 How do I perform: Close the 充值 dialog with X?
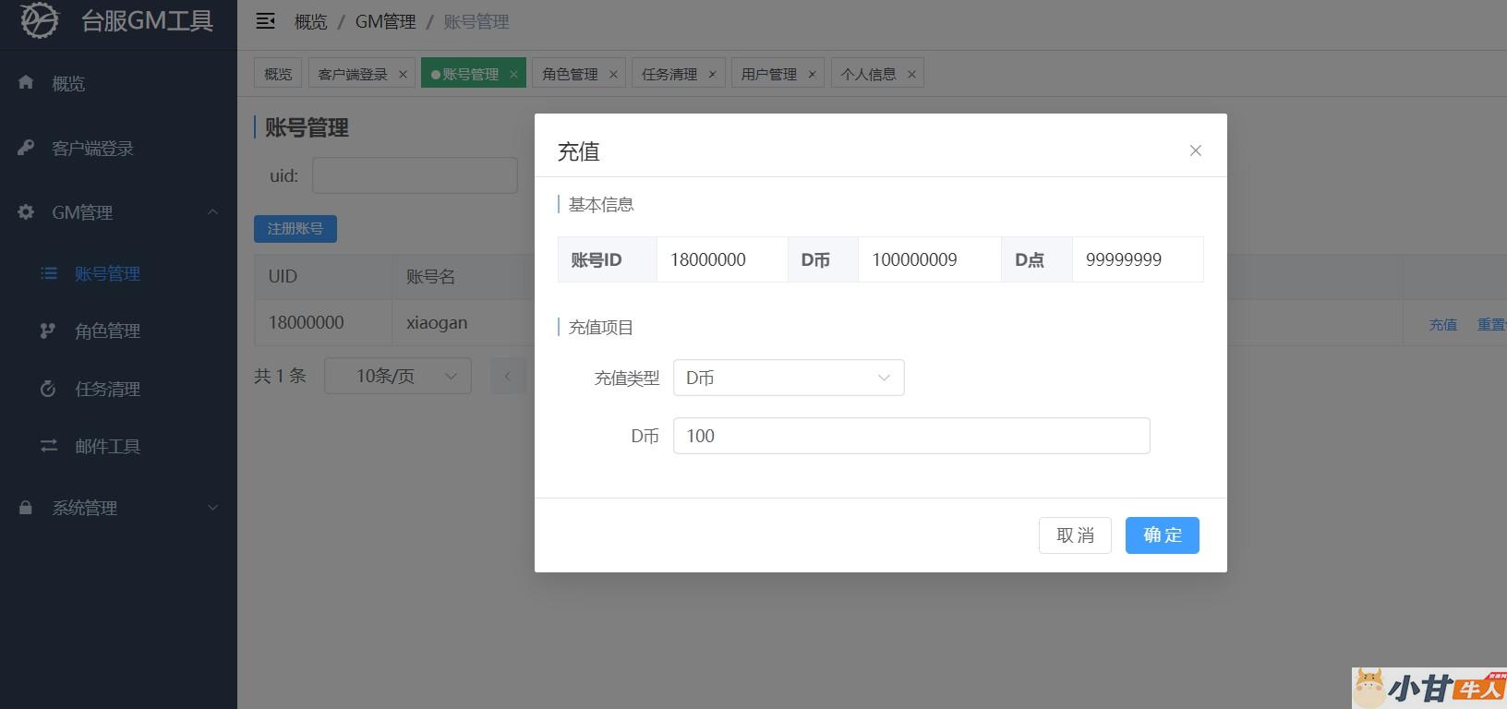coord(1195,150)
